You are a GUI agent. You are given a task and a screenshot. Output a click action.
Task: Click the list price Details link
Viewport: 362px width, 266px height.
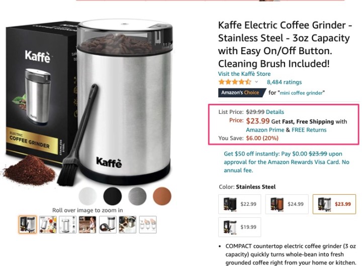point(275,112)
